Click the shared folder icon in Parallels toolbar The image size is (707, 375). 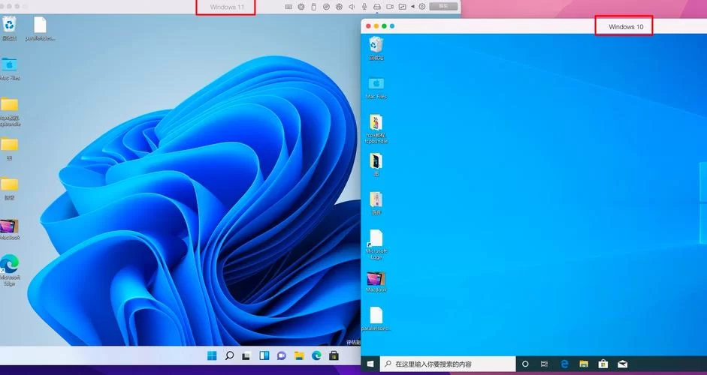(x=402, y=7)
